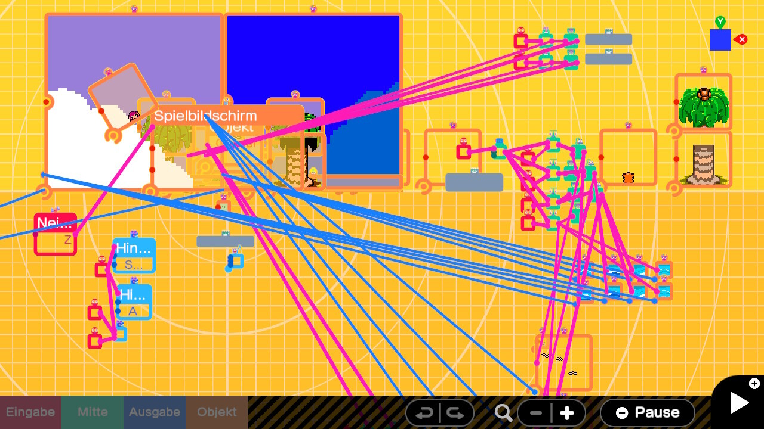
Task: Redo the last undone action
Action: click(x=456, y=413)
